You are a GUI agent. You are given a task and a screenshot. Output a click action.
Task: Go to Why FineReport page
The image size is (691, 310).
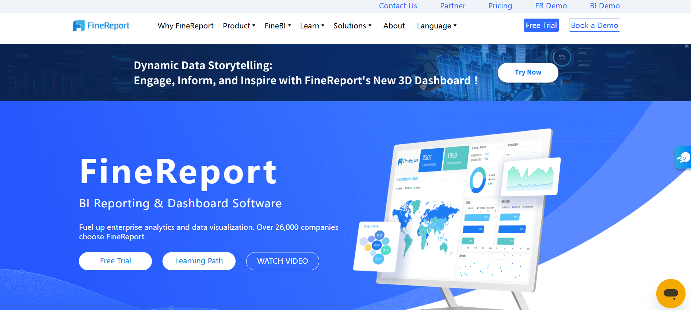coord(186,26)
